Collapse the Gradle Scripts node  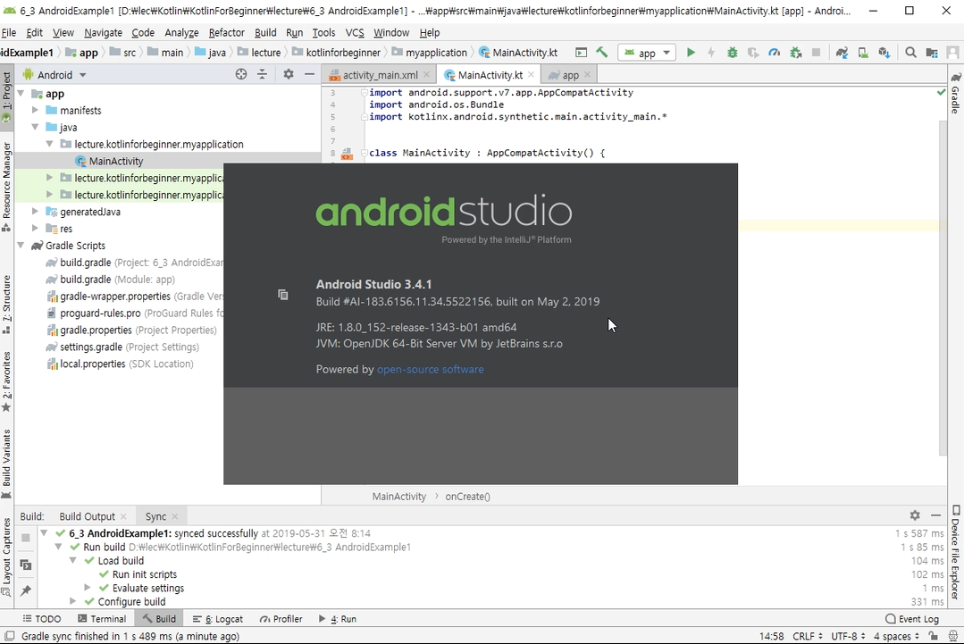(21, 246)
